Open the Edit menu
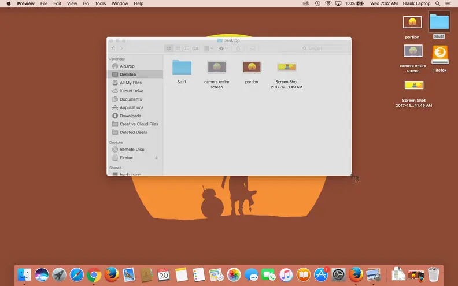 pyautogui.click(x=57, y=3)
